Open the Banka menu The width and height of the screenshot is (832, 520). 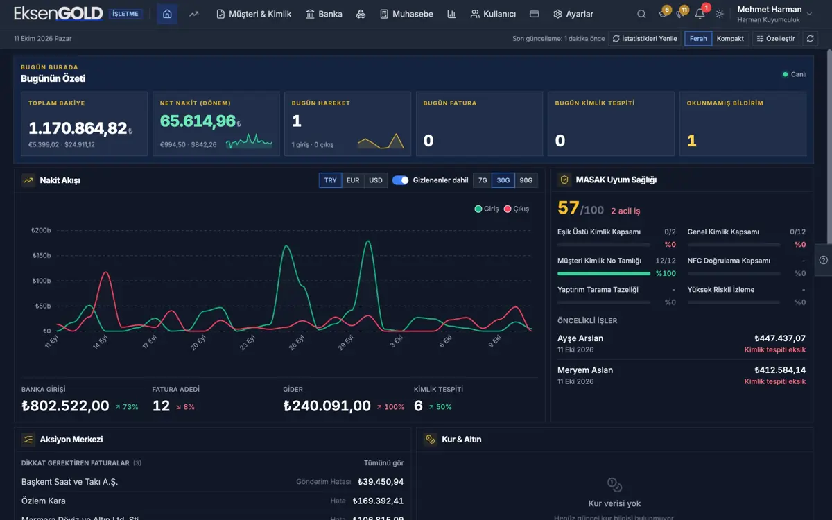click(324, 14)
